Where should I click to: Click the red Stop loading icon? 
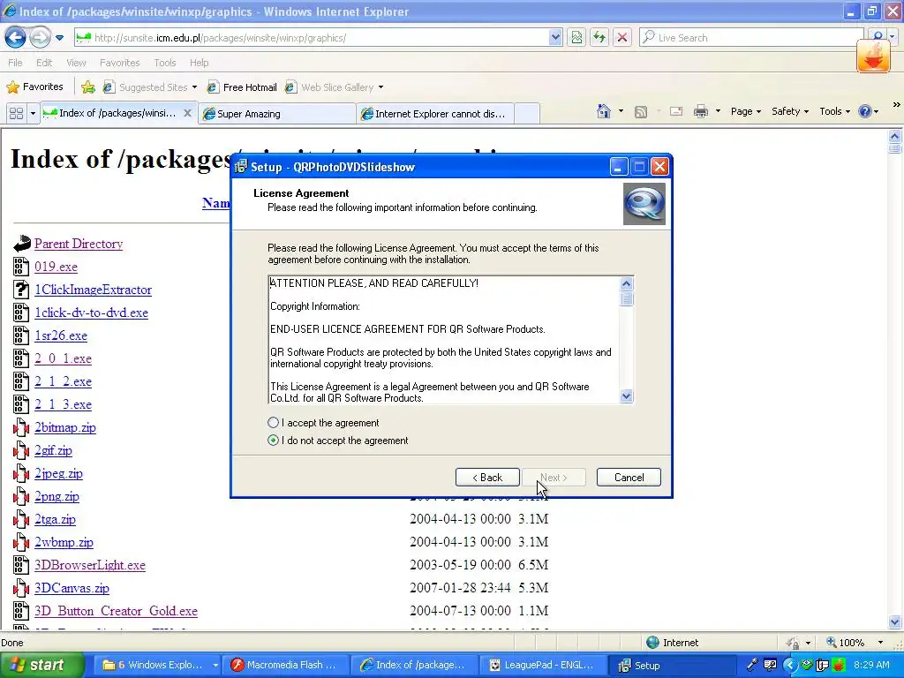point(622,38)
